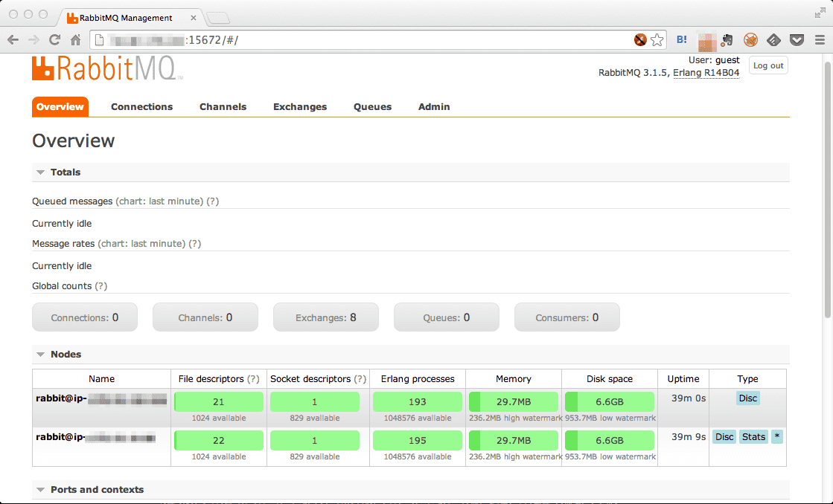Click the Channels: 0 count button
Image resolution: width=833 pixels, height=504 pixels.
(x=205, y=317)
